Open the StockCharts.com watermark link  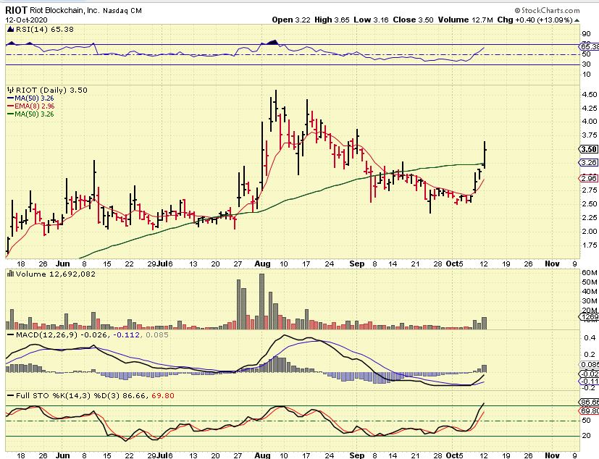553,10
